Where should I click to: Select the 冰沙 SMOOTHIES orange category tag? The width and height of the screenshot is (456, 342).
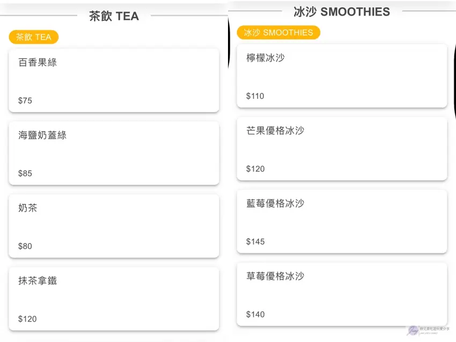point(278,33)
